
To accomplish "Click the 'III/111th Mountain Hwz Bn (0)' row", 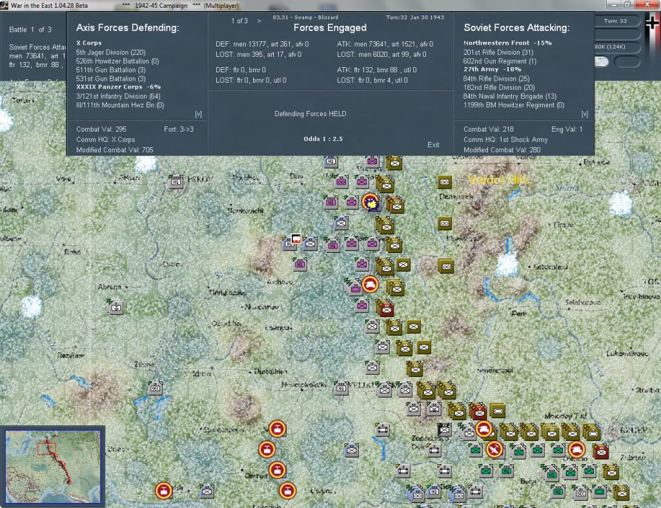I will [120, 105].
